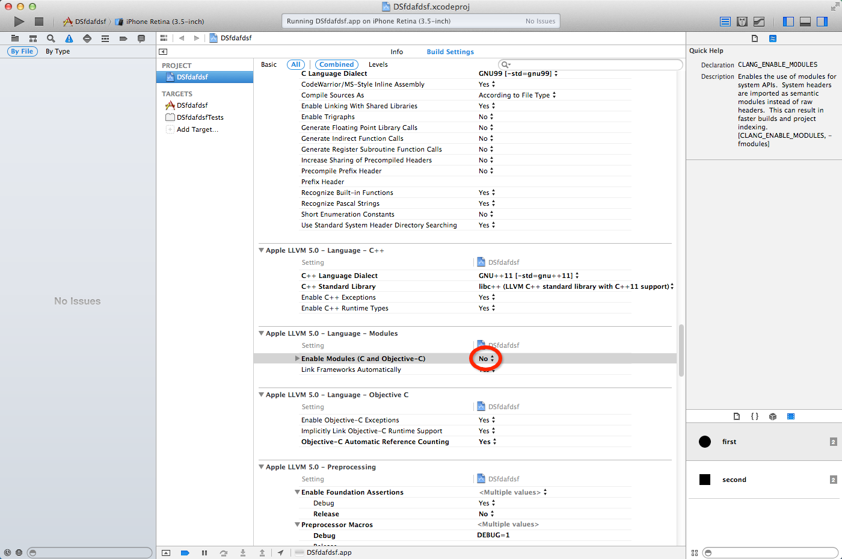Show All build settings
Image resolution: width=842 pixels, height=559 pixels.
click(296, 64)
